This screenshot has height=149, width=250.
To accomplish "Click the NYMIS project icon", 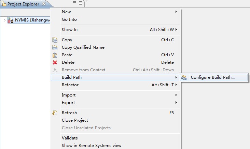I will click(11, 20).
